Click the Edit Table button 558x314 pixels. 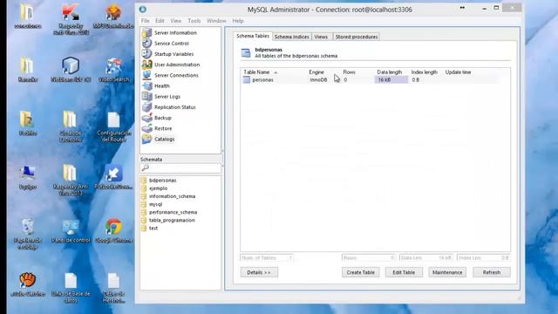pyautogui.click(x=404, y=272)
